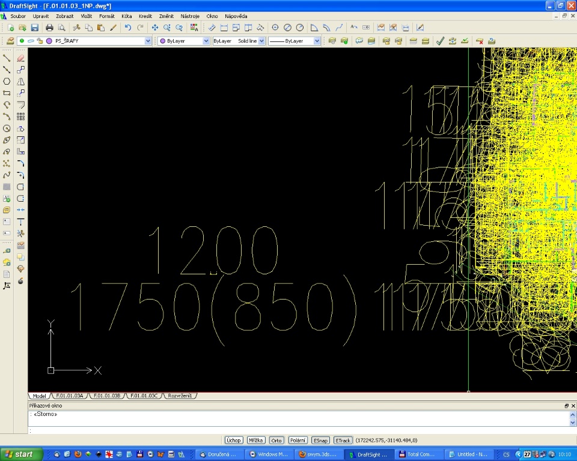Click the Cut scissors icon

pos(76,28)
